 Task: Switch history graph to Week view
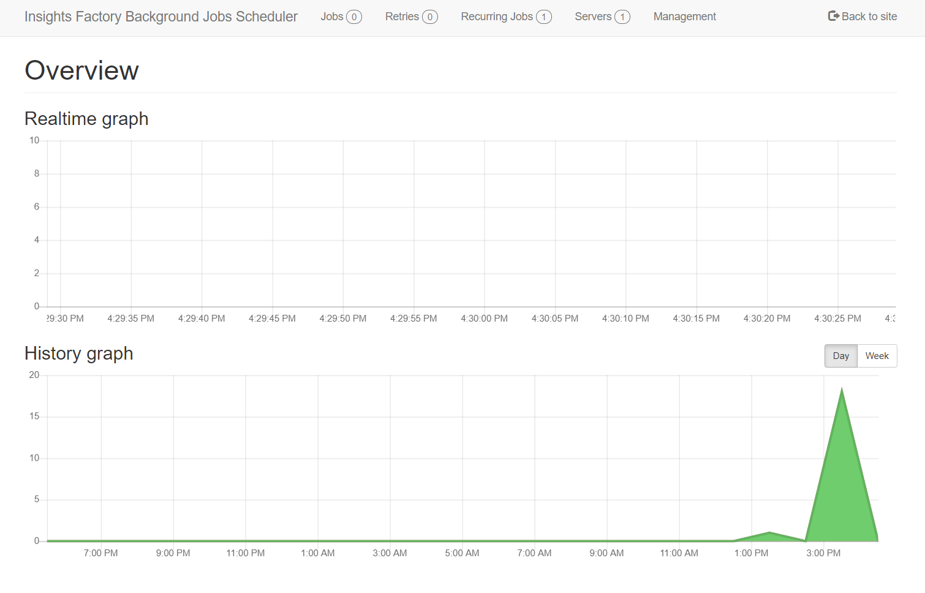[x=877, y=356]
